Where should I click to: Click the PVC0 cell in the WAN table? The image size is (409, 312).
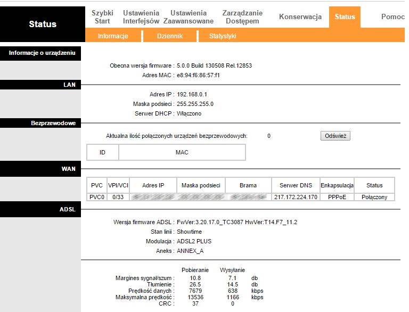click(x=97, y=197)
